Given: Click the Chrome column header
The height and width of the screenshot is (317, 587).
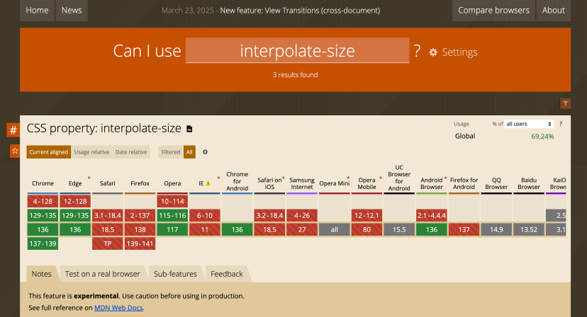Looking at the screenshot, I should coord(43,183).
